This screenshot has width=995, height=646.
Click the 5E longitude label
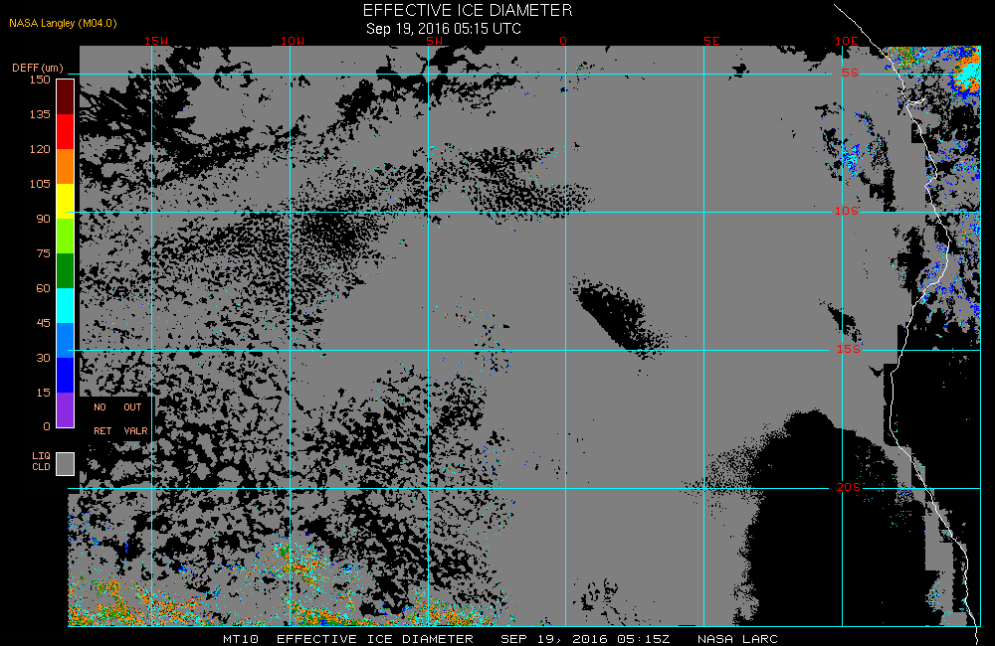click(x=712, y=41)
